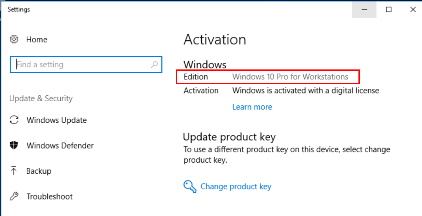The width and height of the screenshot is (422, 216).
Task: Click the Windows 10 Pro for Workstations text
Action: pyautogui.click(x=290, y=77)
